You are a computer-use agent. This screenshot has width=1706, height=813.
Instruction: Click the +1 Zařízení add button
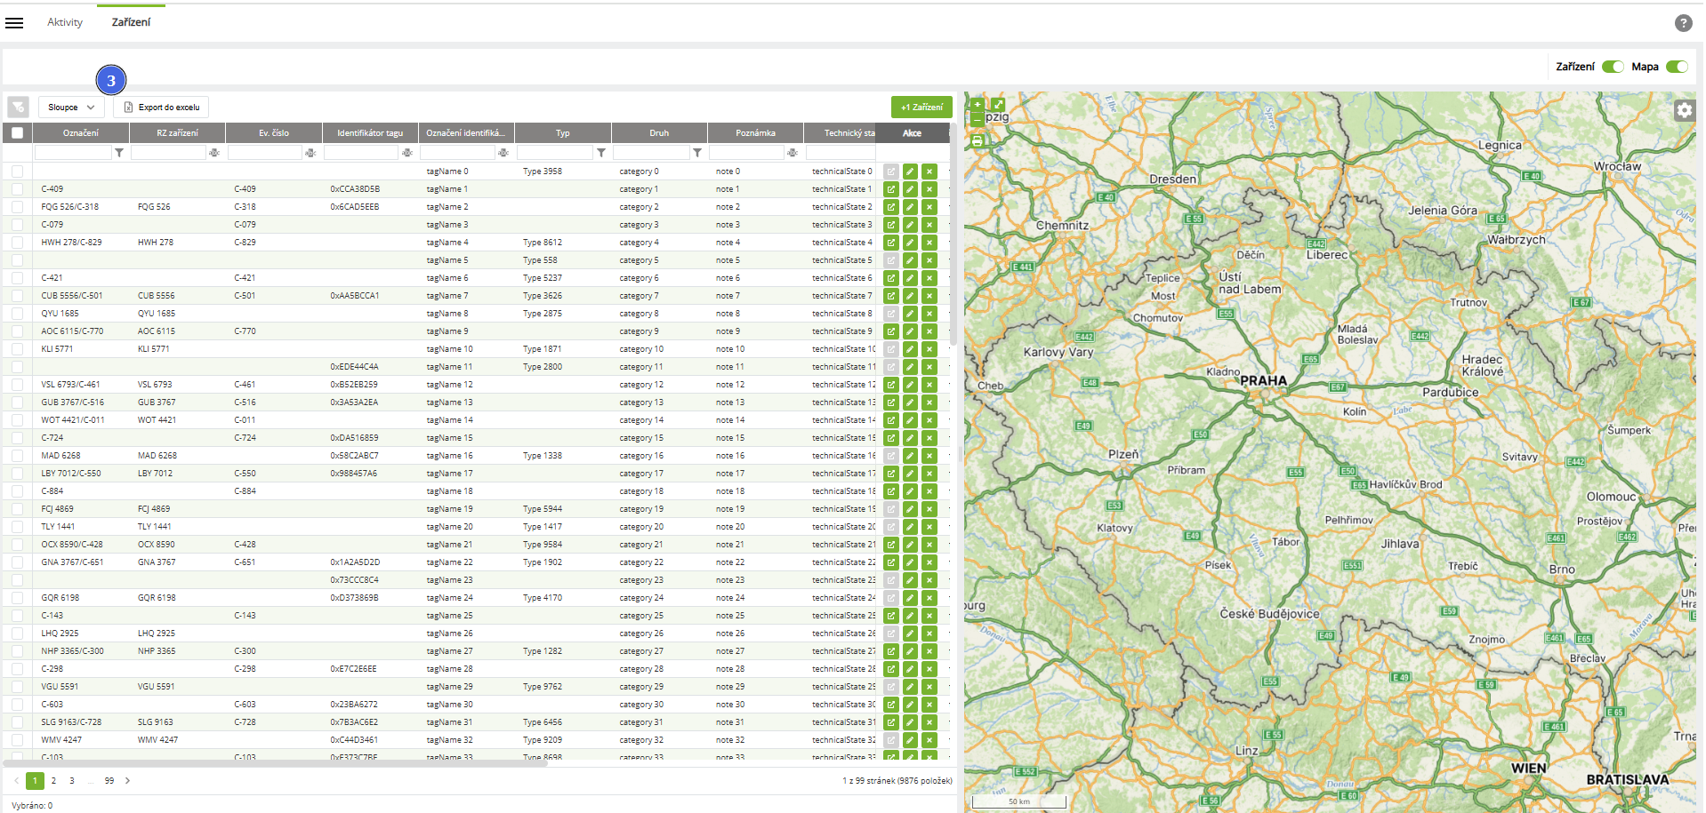point(921,108)
